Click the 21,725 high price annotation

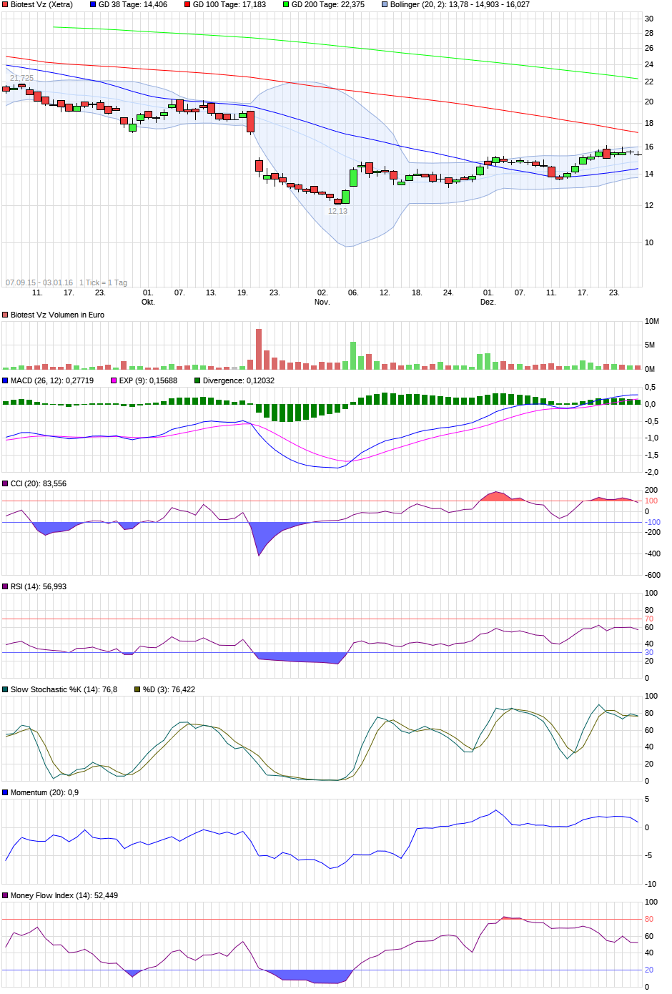click(x=21, y=78)
